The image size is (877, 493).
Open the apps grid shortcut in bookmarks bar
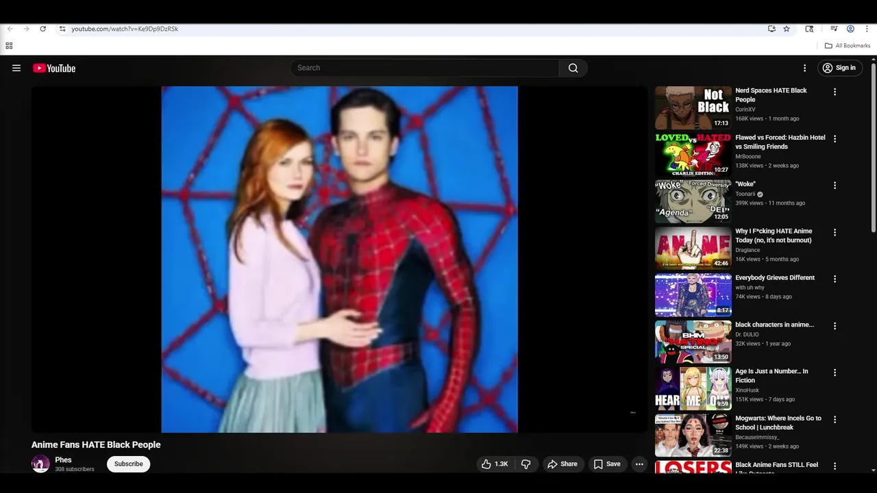9,46
